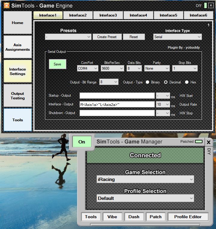Click the Startup - Output text field

click(117, 96)
